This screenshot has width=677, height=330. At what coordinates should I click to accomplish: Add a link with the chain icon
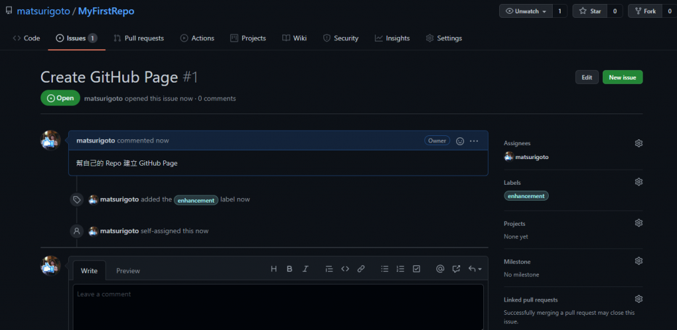(361, 269)
